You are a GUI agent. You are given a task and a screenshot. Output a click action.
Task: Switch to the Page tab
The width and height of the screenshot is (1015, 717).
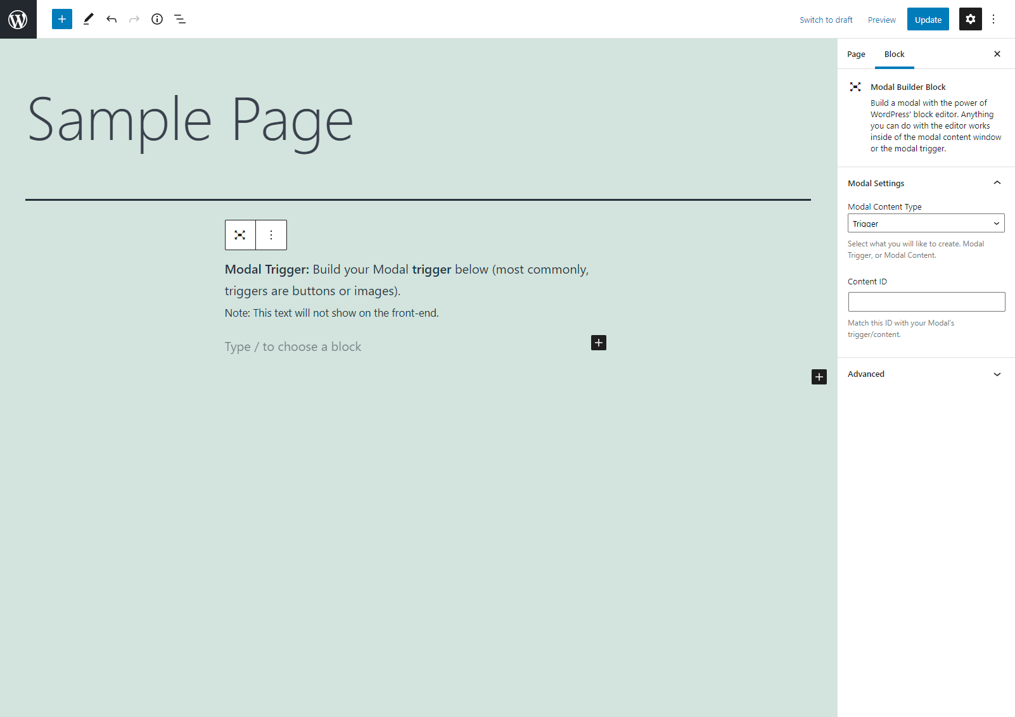click(856, 54)
